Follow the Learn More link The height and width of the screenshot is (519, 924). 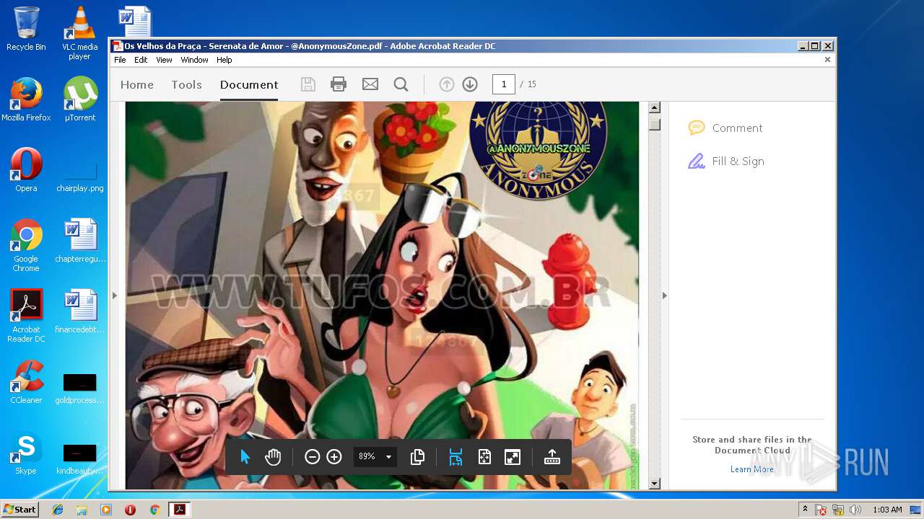point(752,469)
